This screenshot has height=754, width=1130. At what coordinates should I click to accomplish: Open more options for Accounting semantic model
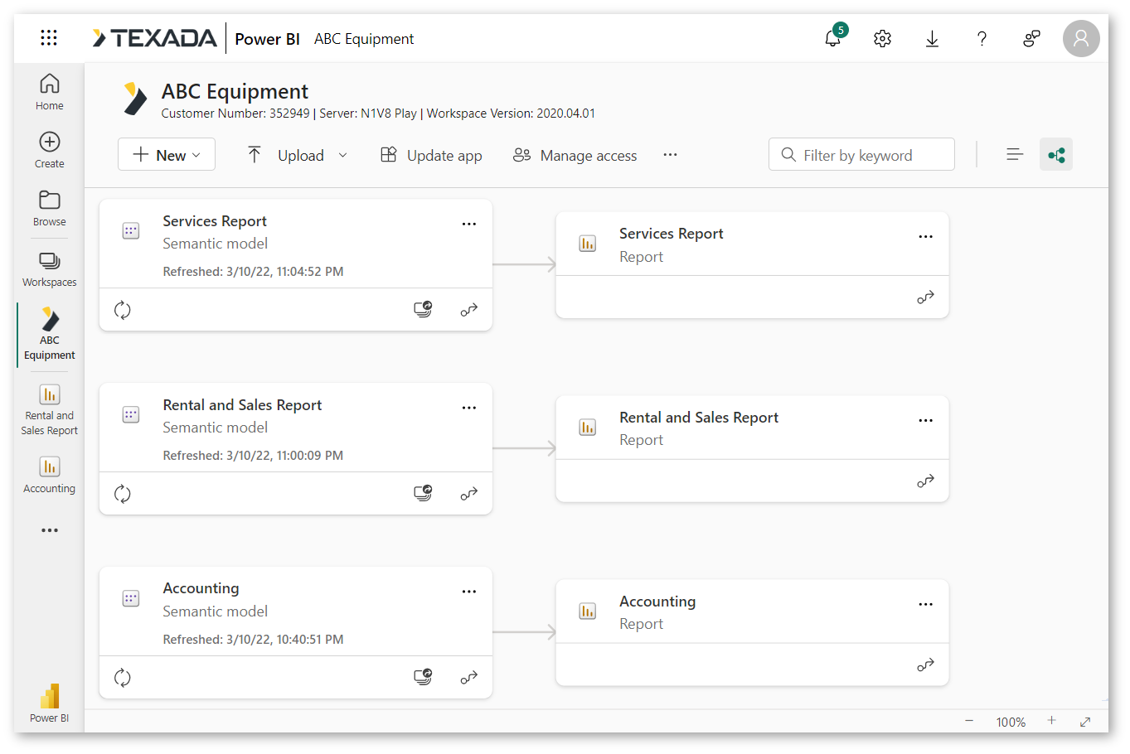click(469, 592)
